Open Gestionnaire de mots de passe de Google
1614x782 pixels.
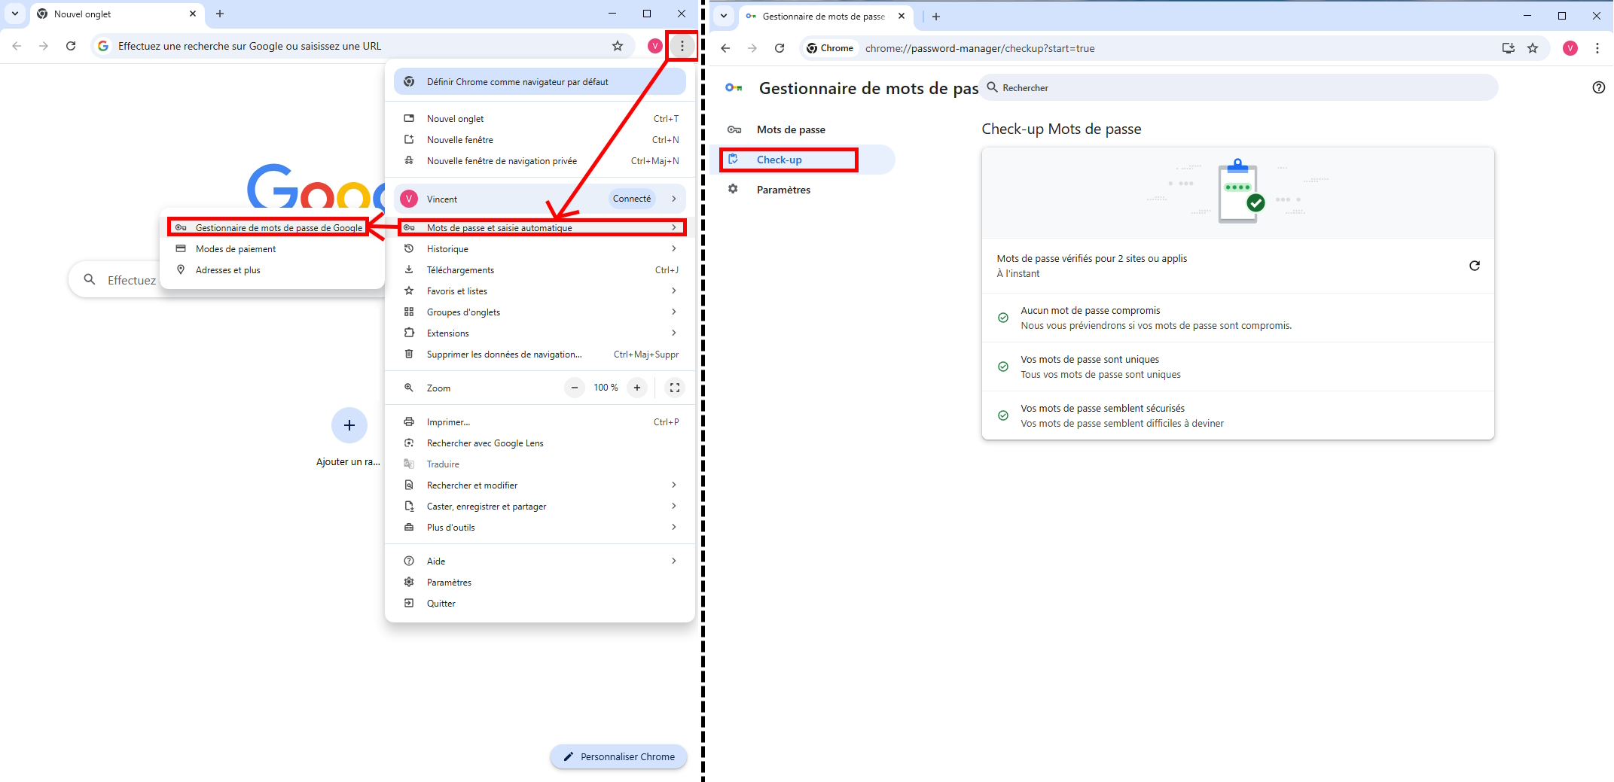tap(278, 228)
